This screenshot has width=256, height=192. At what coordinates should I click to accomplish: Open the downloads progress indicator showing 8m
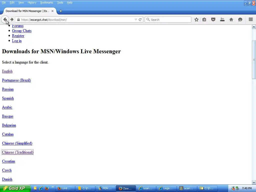click(x=222, y=19)
